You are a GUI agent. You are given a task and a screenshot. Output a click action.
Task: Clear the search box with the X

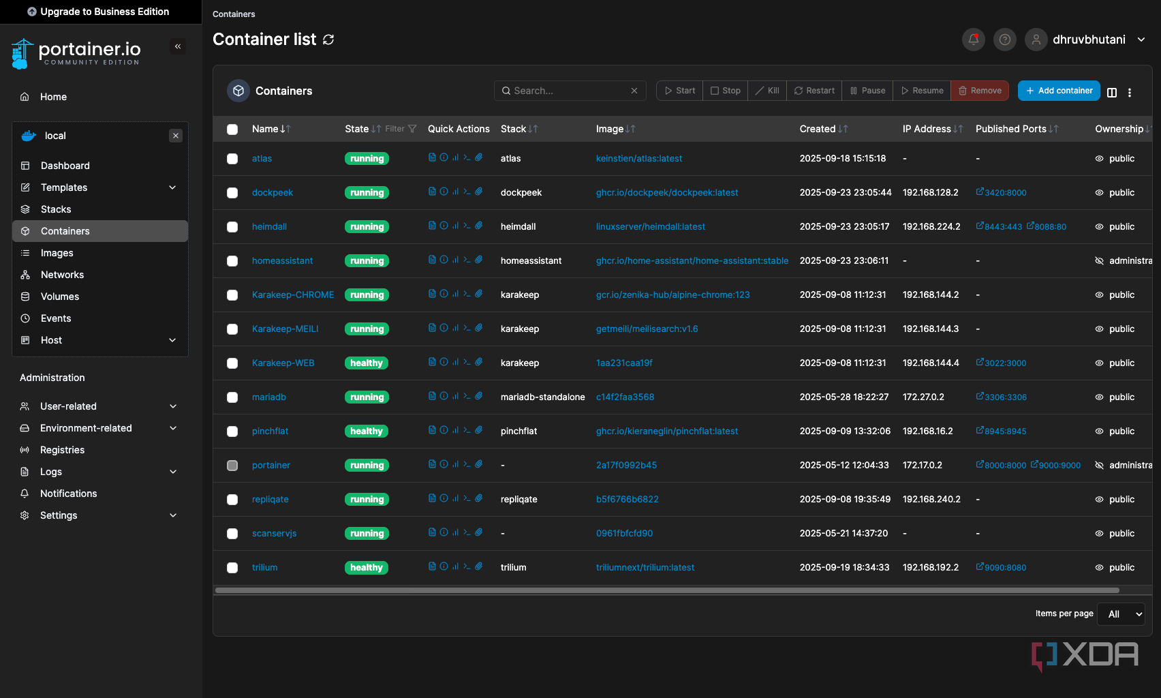[634, 91]
